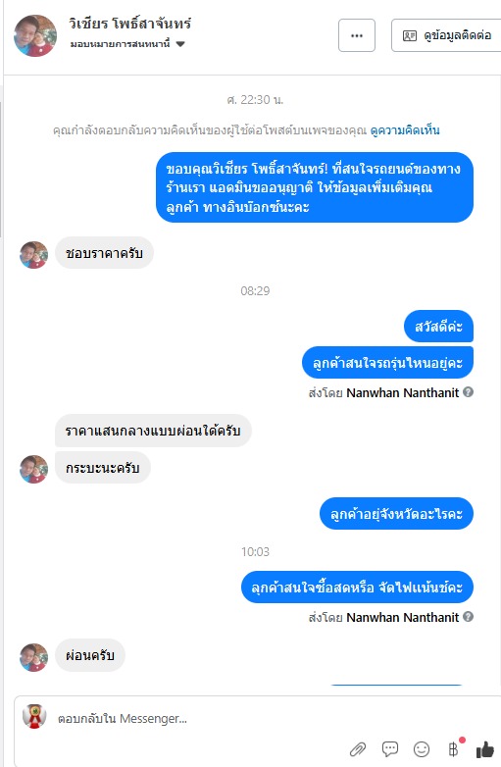Click the page avatar beside reply box

click(x=34, y=717)
